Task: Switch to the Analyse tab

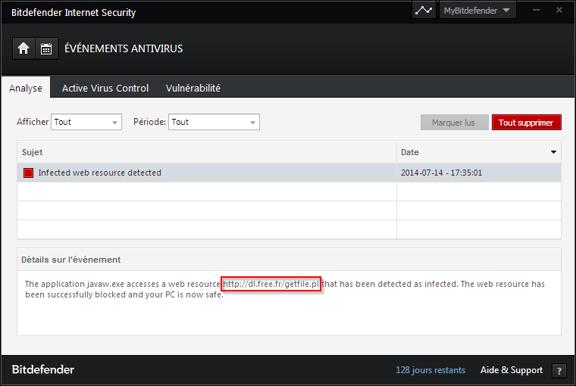Action: coord(26,88)
